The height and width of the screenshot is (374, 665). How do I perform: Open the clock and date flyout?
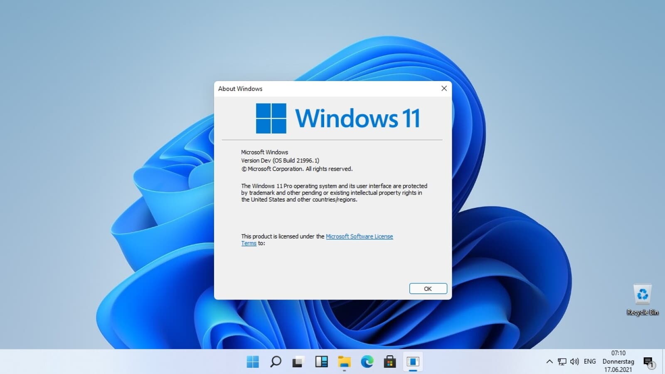[618, 361]
